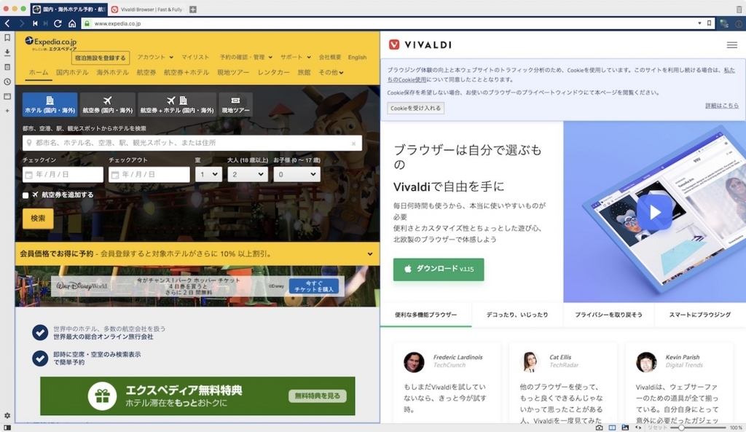Accept cookies with Cookieを受け入れる button
This screenshot has height=432, width=746.
point(415,108)
